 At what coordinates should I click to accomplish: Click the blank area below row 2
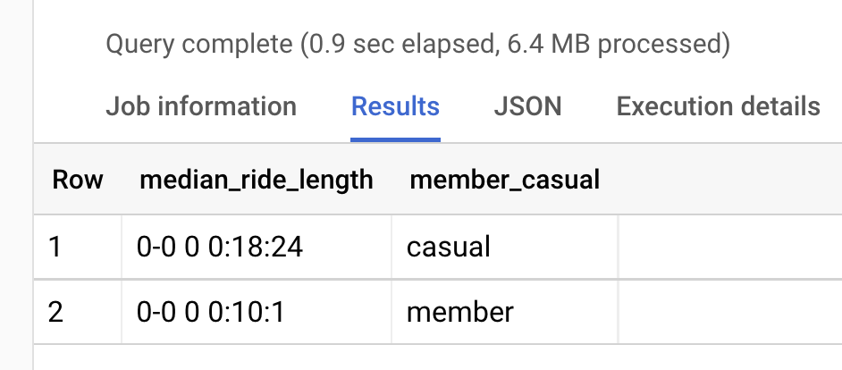point(438,357)
